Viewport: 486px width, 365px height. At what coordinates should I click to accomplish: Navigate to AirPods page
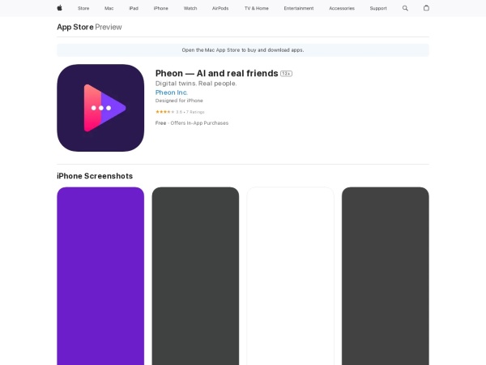tap(220, 8)
